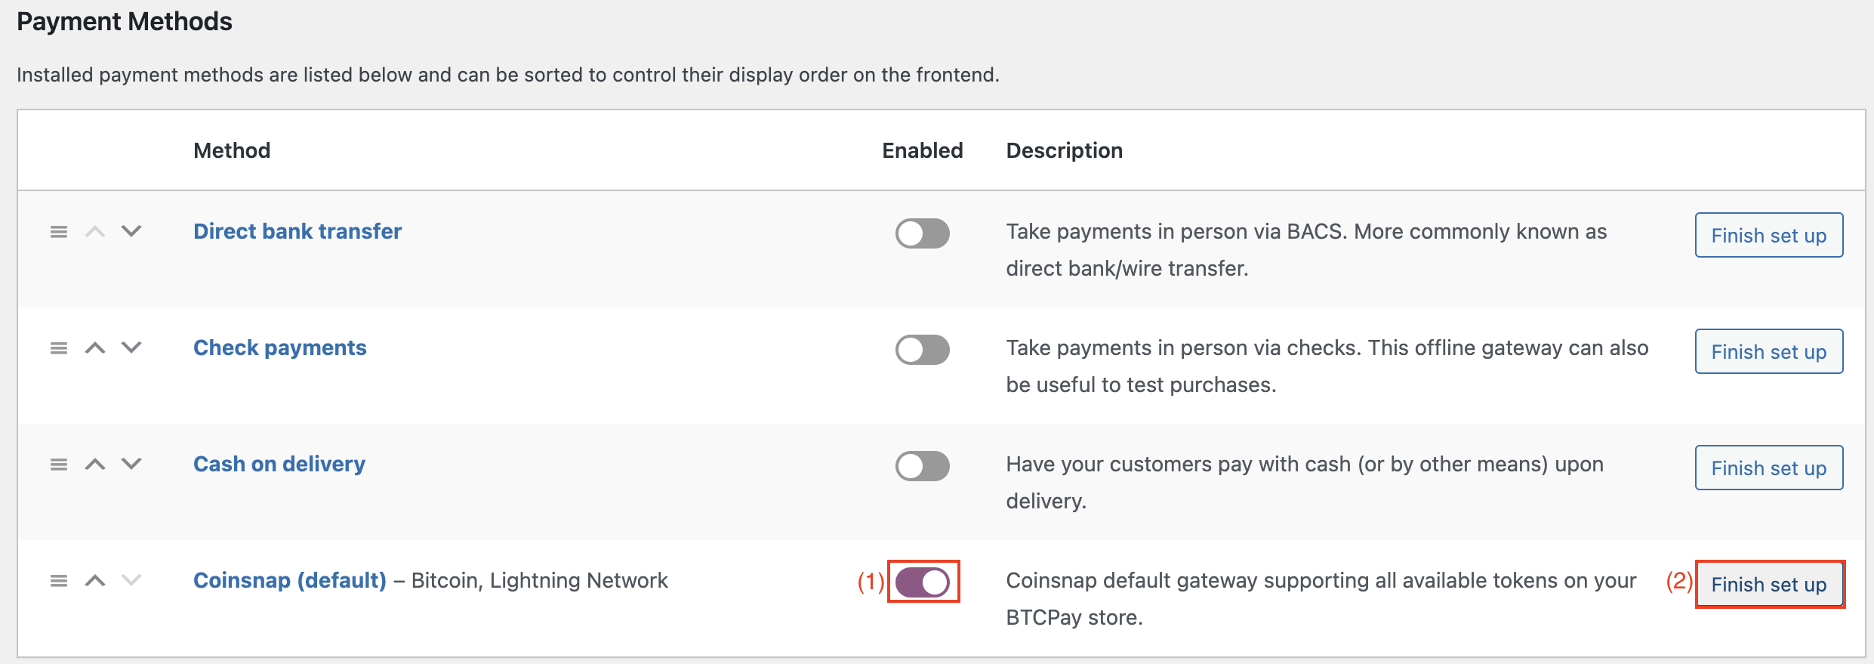Move Check payments up one position
Screen dimensions: 1874x664
(95, 348)
